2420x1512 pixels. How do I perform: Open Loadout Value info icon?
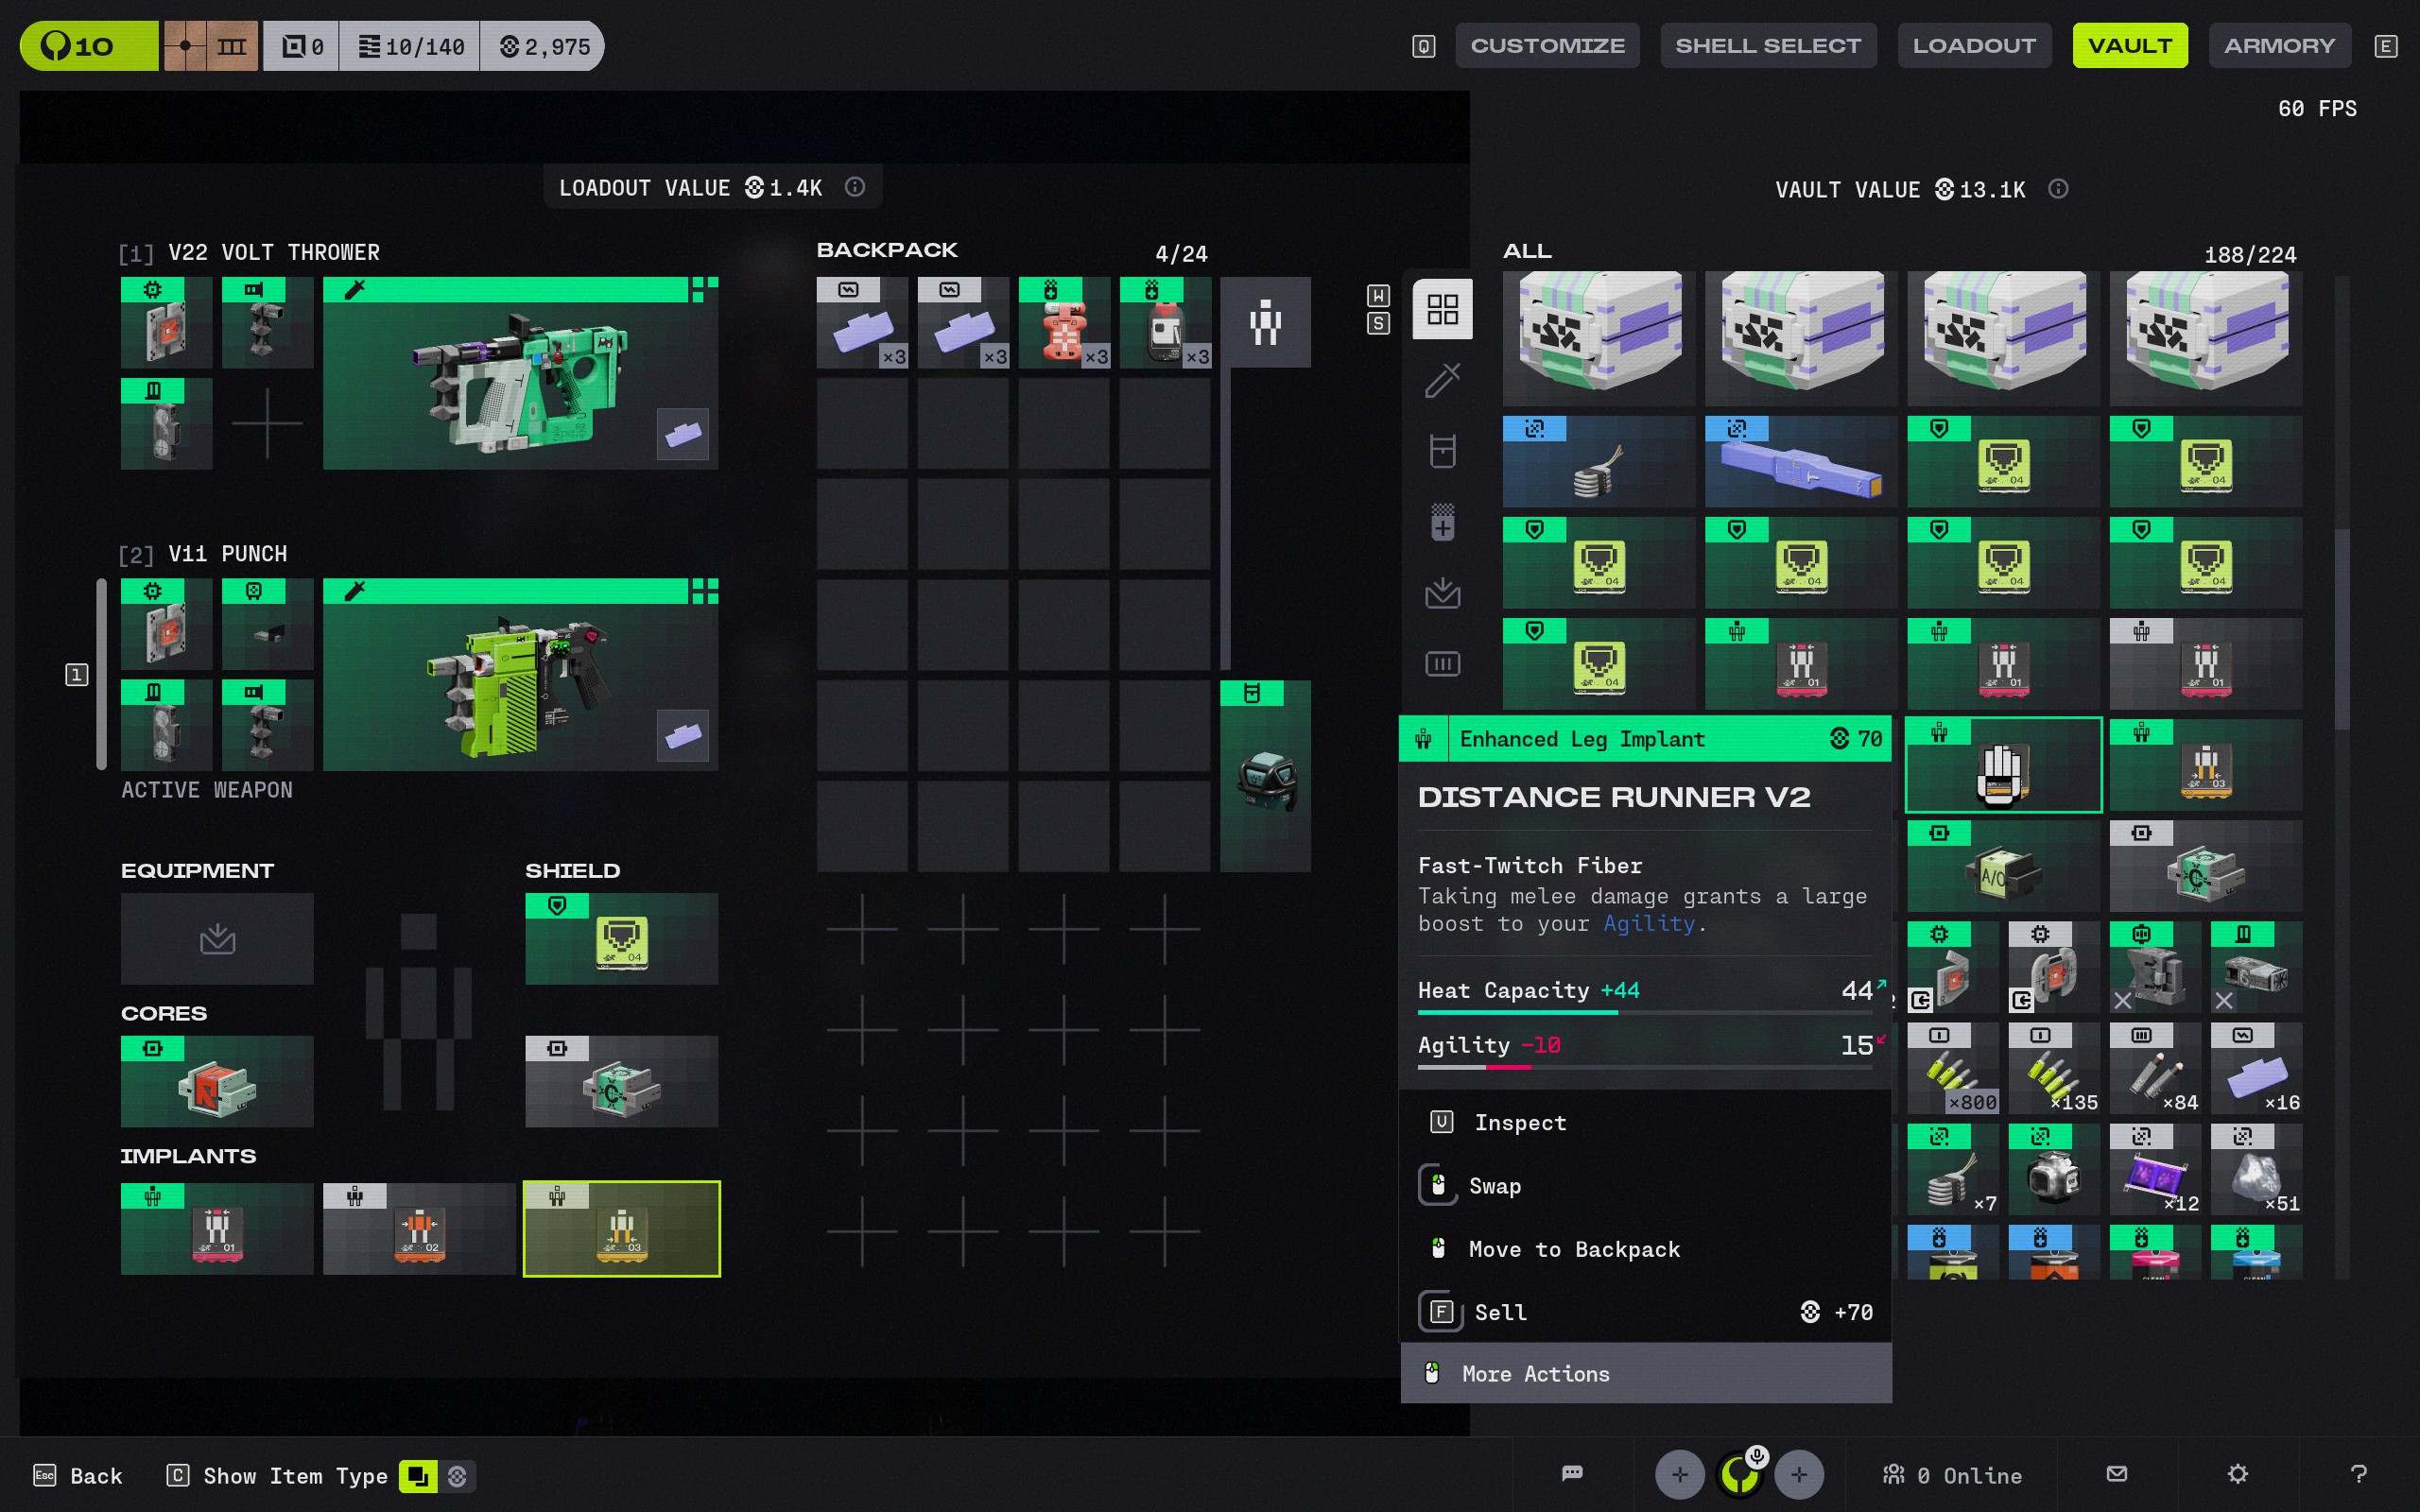coord(855,187)
